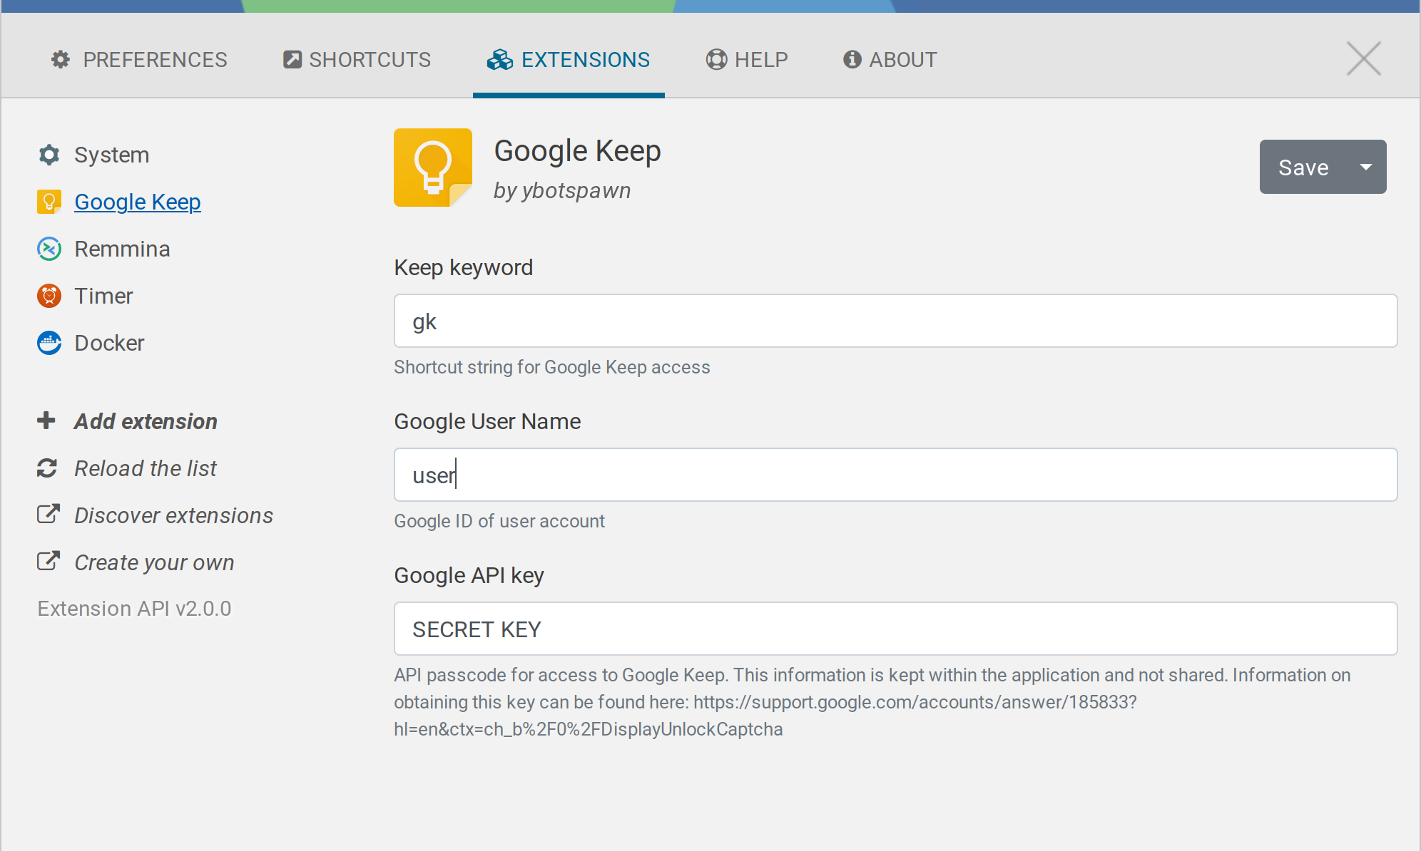1421x851 pixels.
Task: Open the About tab
Action: [x=890, y=60]
